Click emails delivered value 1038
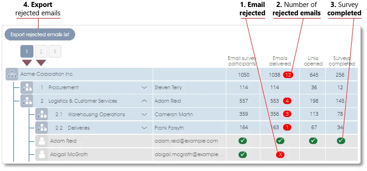 click(x=275, y=75)
